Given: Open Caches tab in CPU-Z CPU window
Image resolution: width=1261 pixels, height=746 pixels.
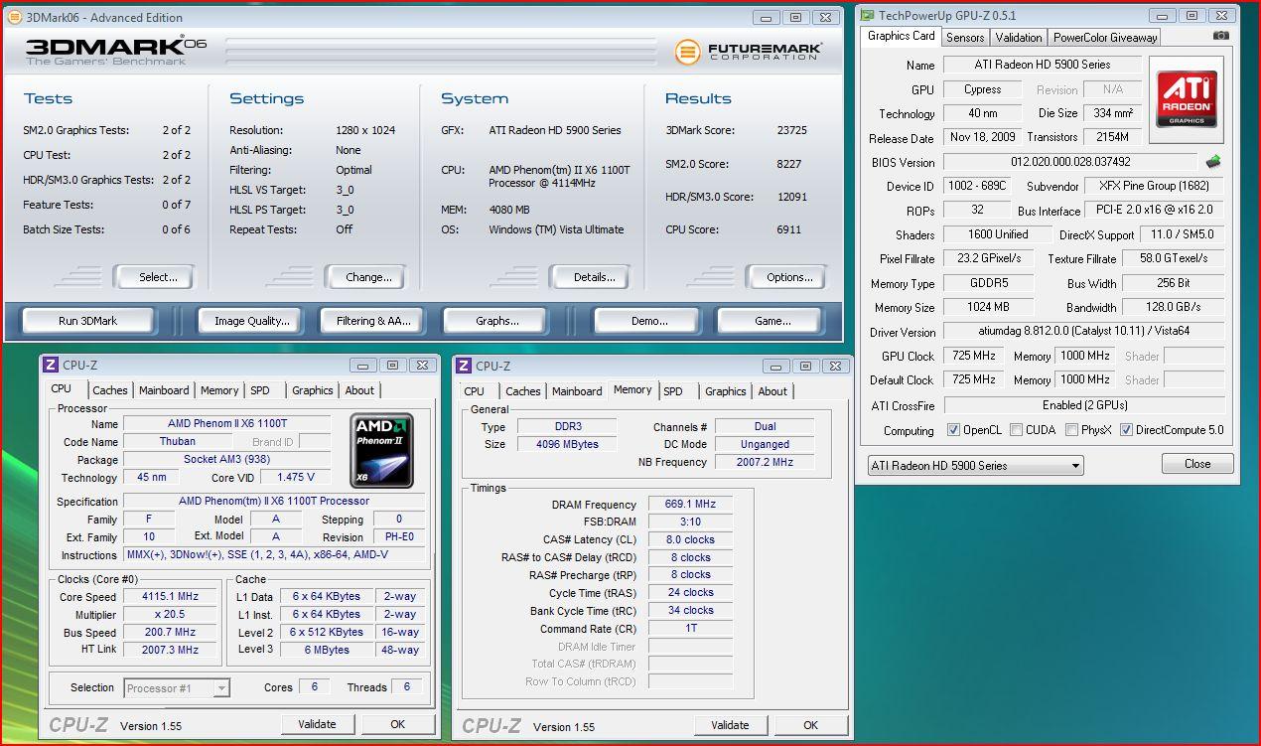Looking at the screenshot, I should [110, 390].
